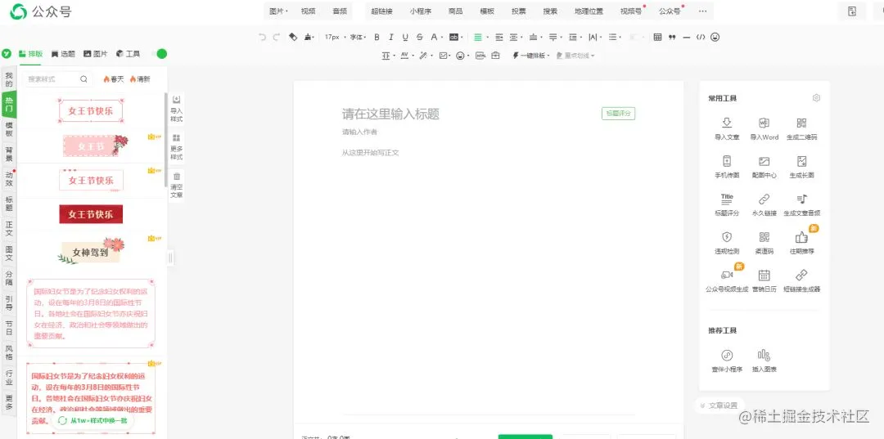Click the 搜索样式 search field
884x439 pixels.
click(x=57, y=78)
